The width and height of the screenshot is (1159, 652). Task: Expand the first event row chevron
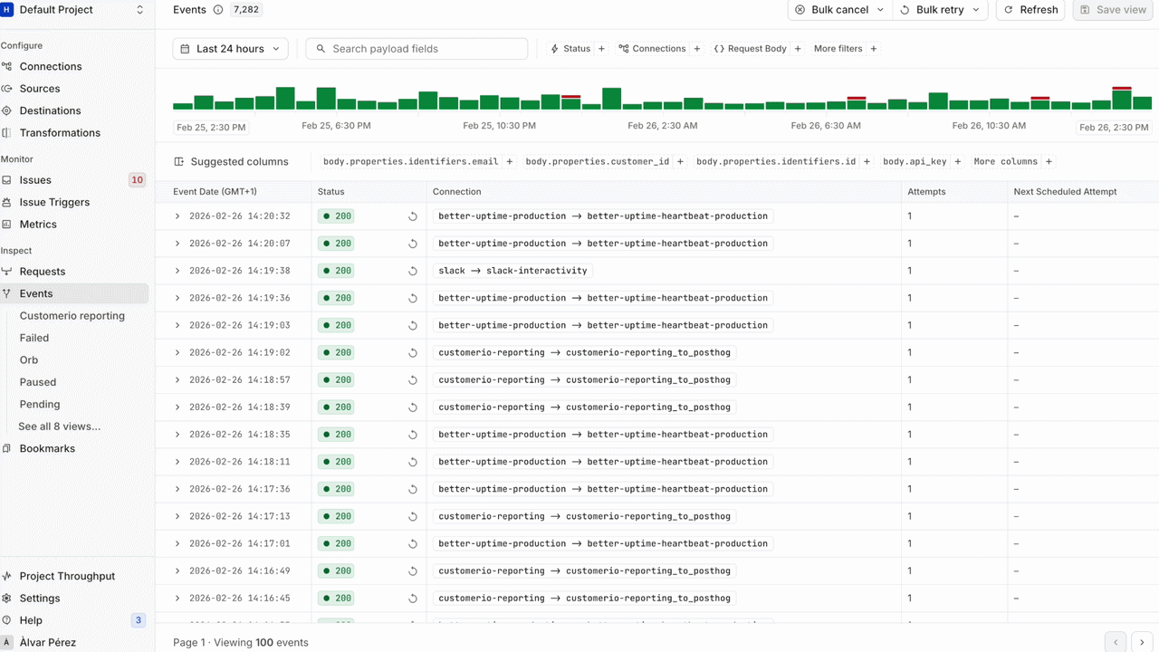(177, 216)
